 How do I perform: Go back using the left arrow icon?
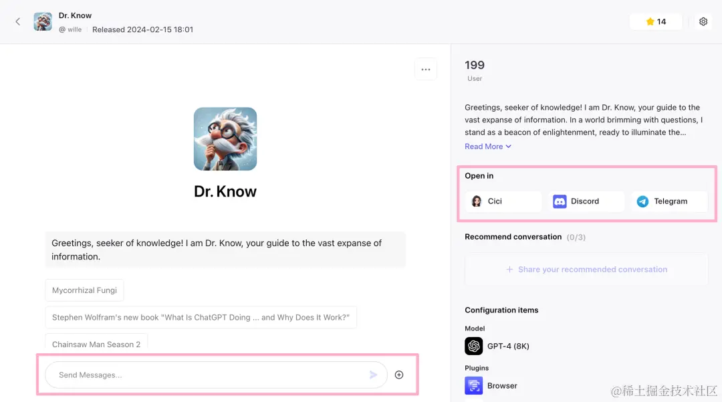pos(18,21)
